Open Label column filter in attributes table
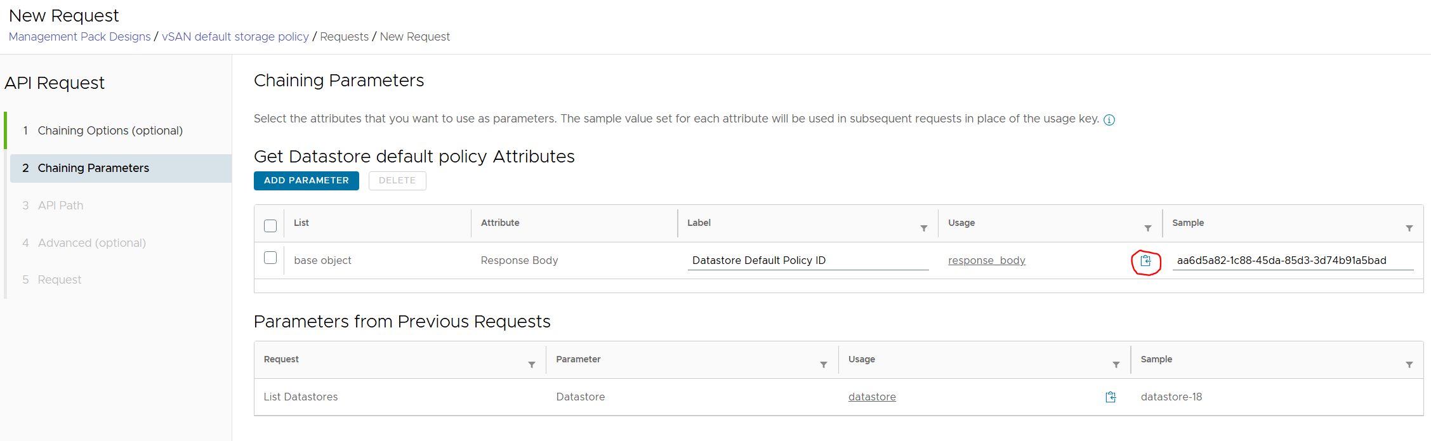The width and height of the screenshot is (1431, 441). click(x=923, y=228)
